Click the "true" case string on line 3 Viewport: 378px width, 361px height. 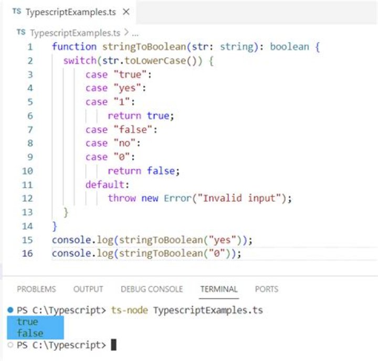click(130, 75)
